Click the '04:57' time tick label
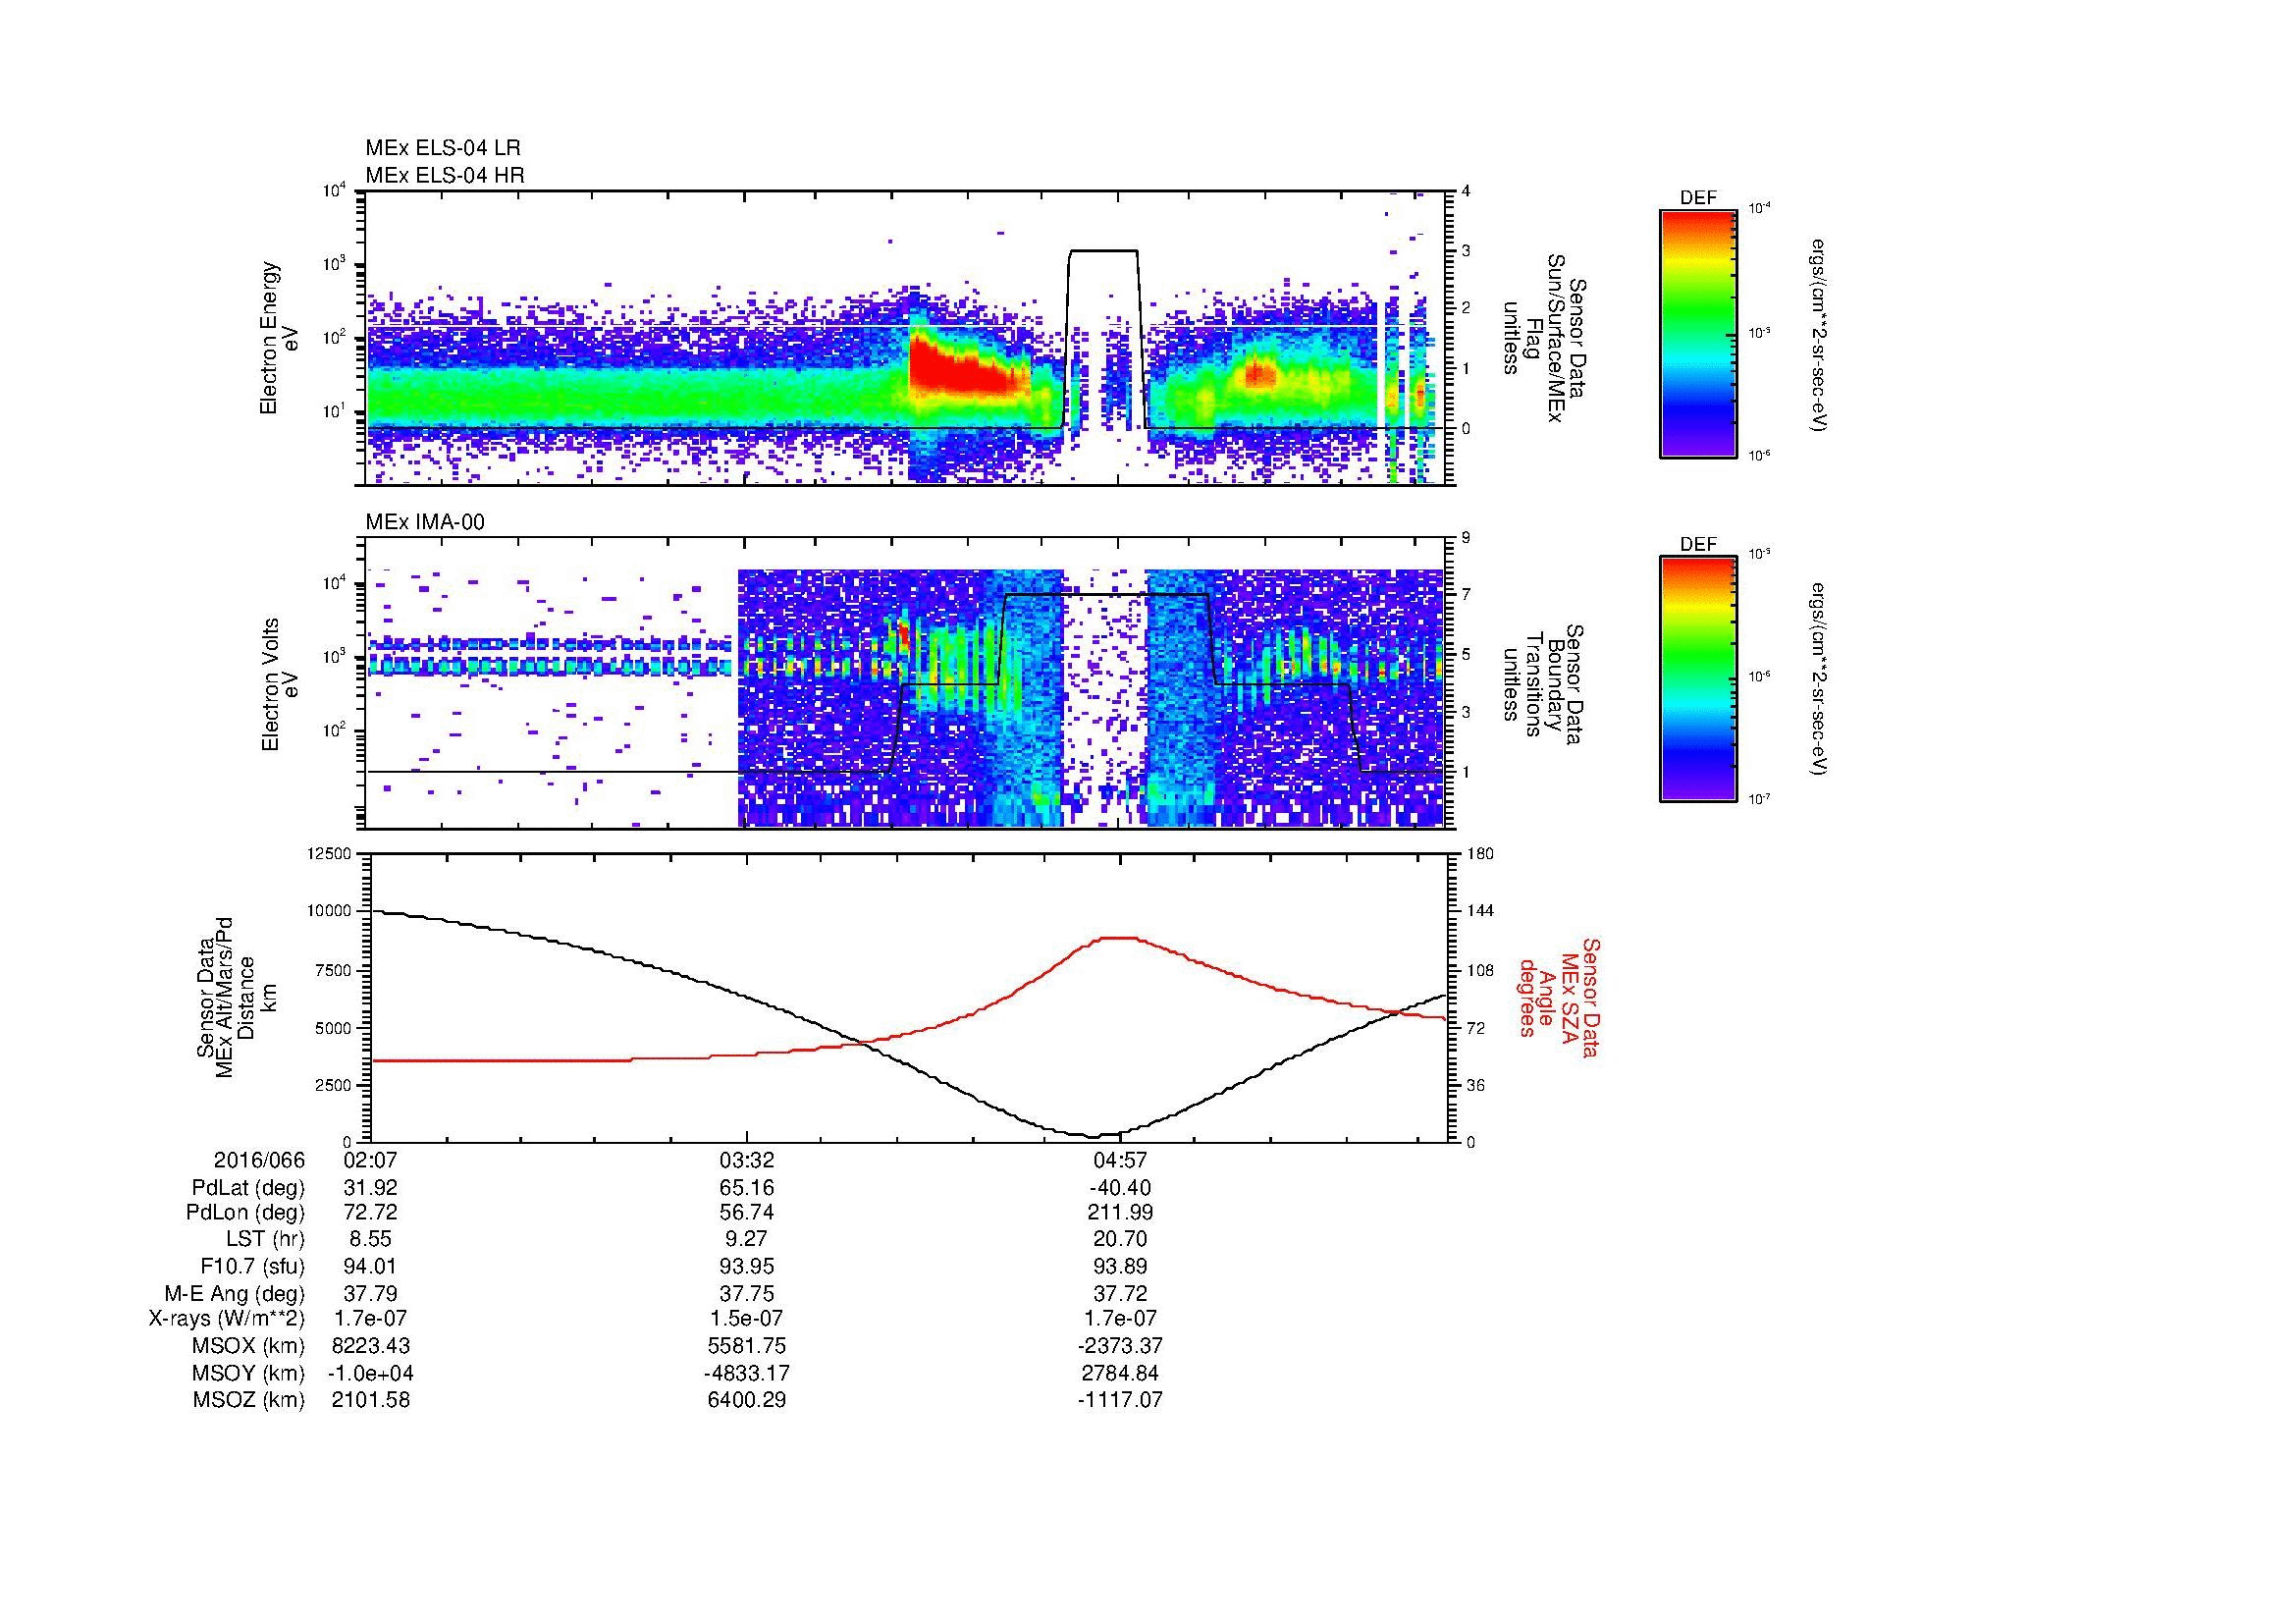 1120,1160
